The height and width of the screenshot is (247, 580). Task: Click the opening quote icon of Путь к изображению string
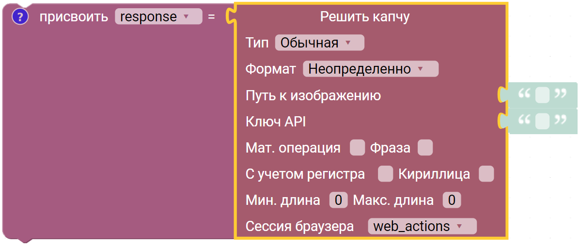(x=525, y=94)
